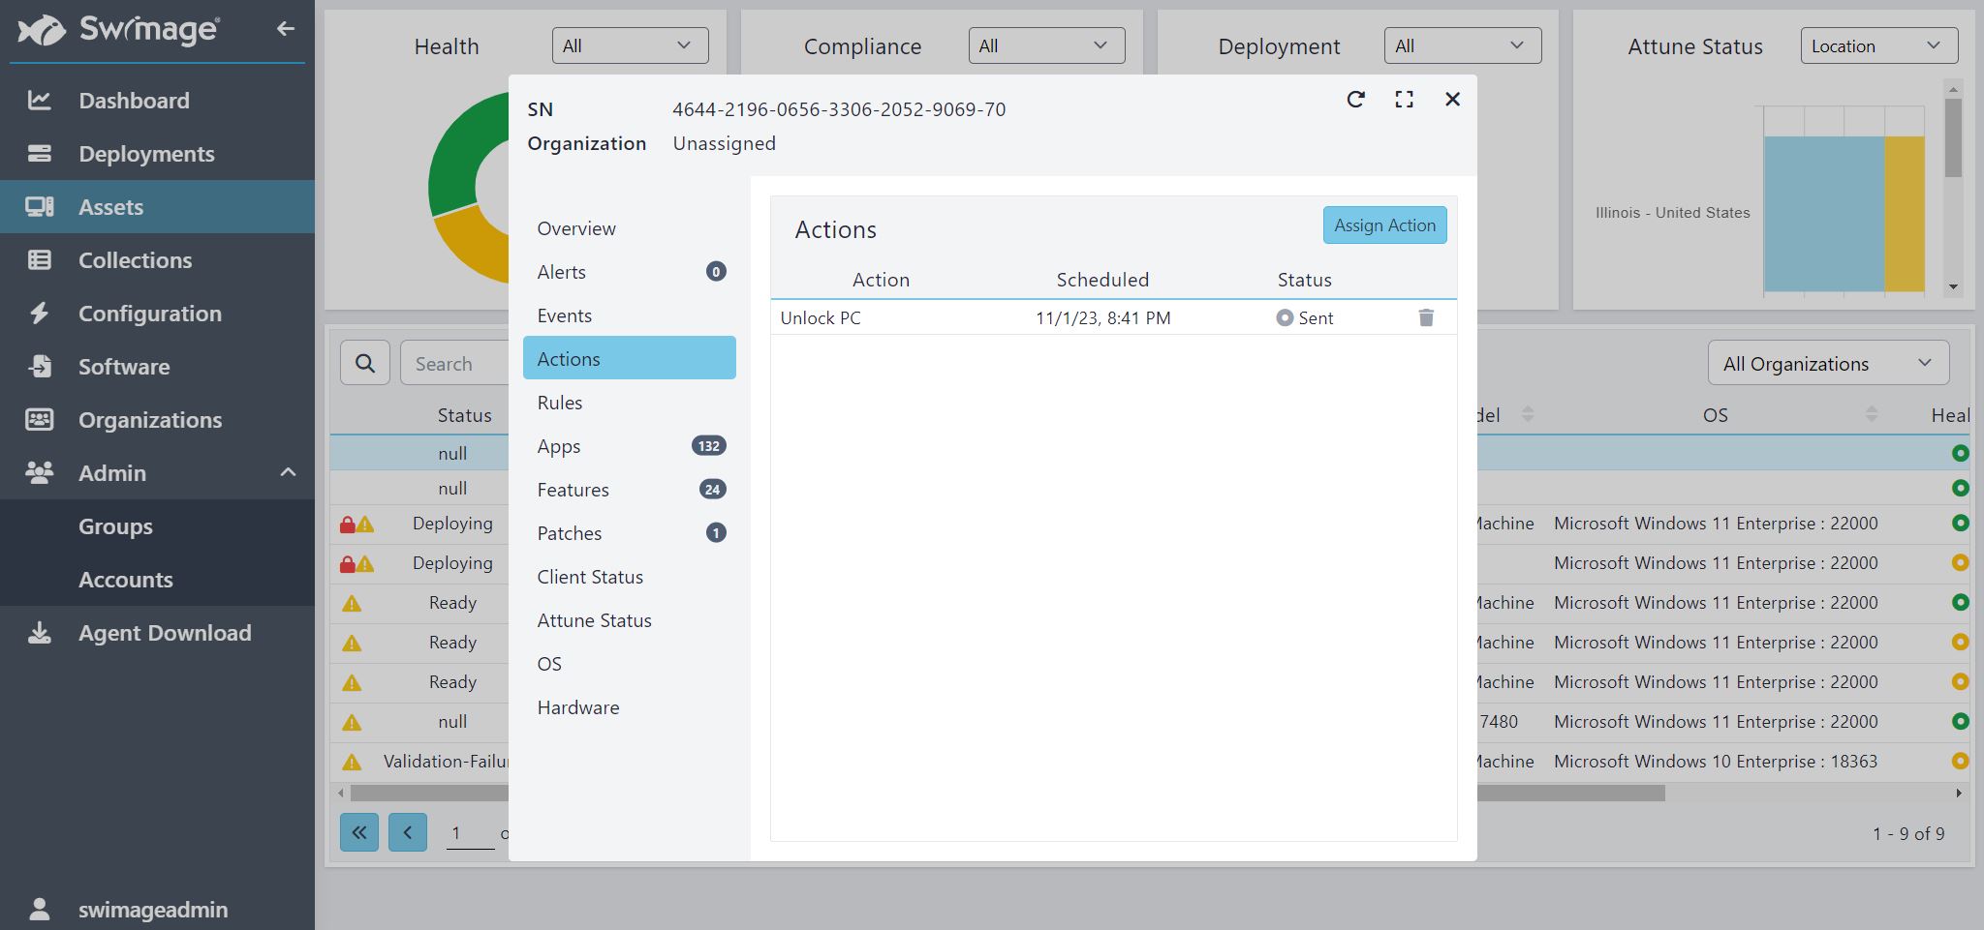Viewport: 1984px width, 930px height.
Task: Click the page number input field
Action: tap(470, 832)
